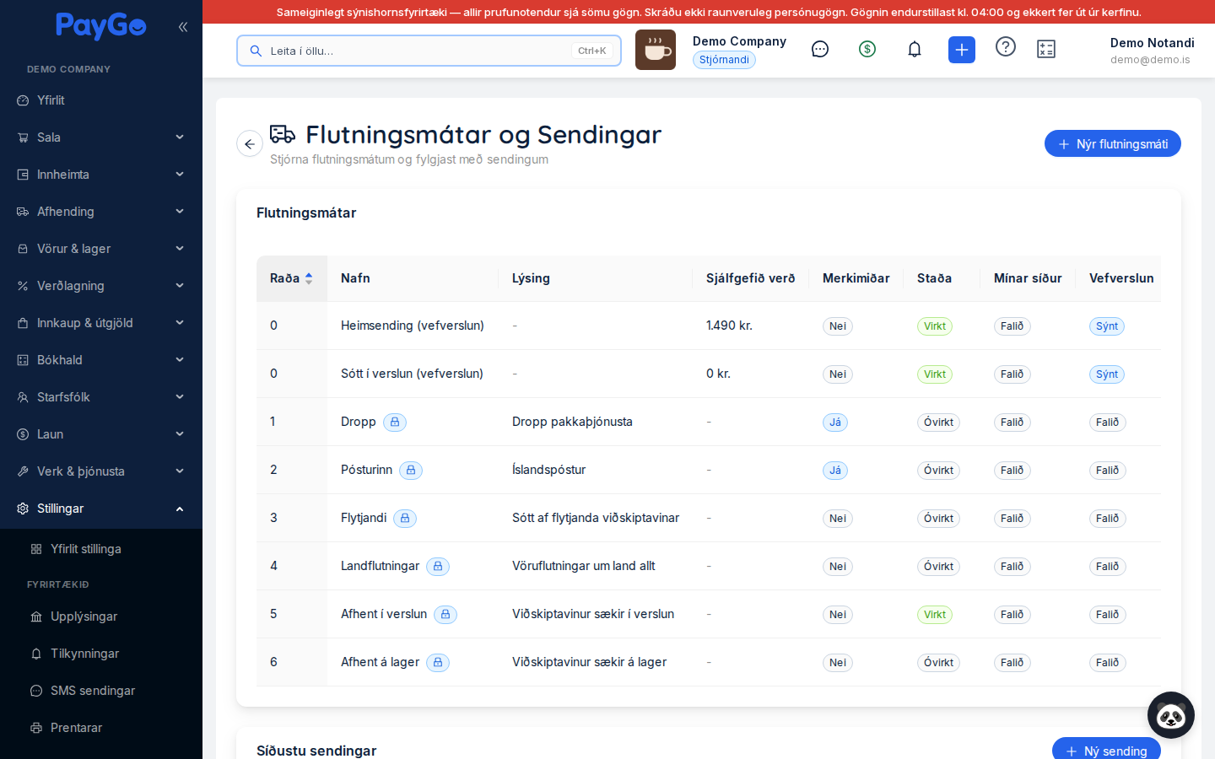Open Prentarar settings
The image size is (1215, 759).
tap(101, 728)
